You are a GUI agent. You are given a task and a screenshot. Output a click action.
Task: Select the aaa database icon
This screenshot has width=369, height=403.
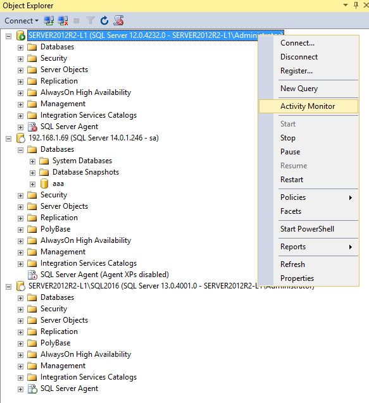coord(44,183)
